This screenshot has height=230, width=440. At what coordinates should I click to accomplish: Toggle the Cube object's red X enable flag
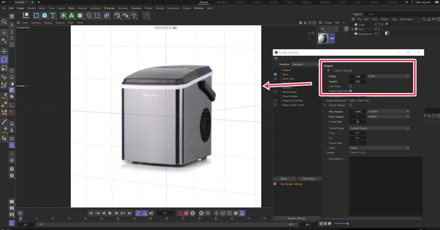[x=382, y=24]
